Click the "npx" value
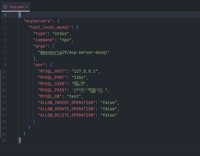Image resolution: width=200 pixels, height=156 pixels. (65, 40)
